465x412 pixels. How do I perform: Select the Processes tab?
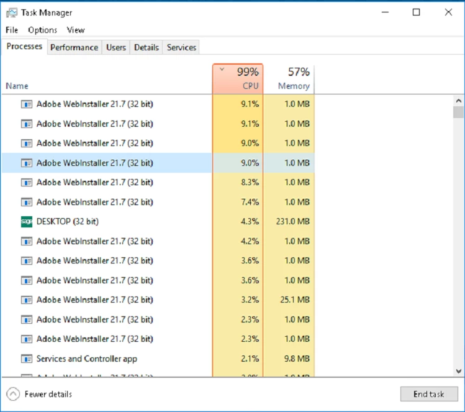tap(24, 47)
